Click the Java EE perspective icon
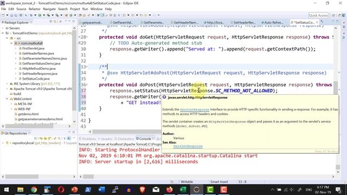 [339, 15]
